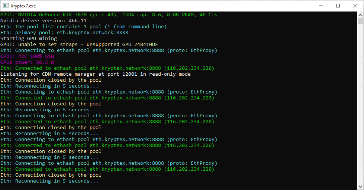The height and width of the screenshot is (190, 364).
Task: Maximize the kryptex7.exe console window
Action: (338, 6)
